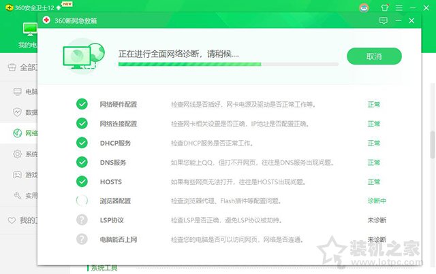Select the DNS服务 item label
Image resolution: width=436 pixels, height=274 pixels.
click(113, 162)
